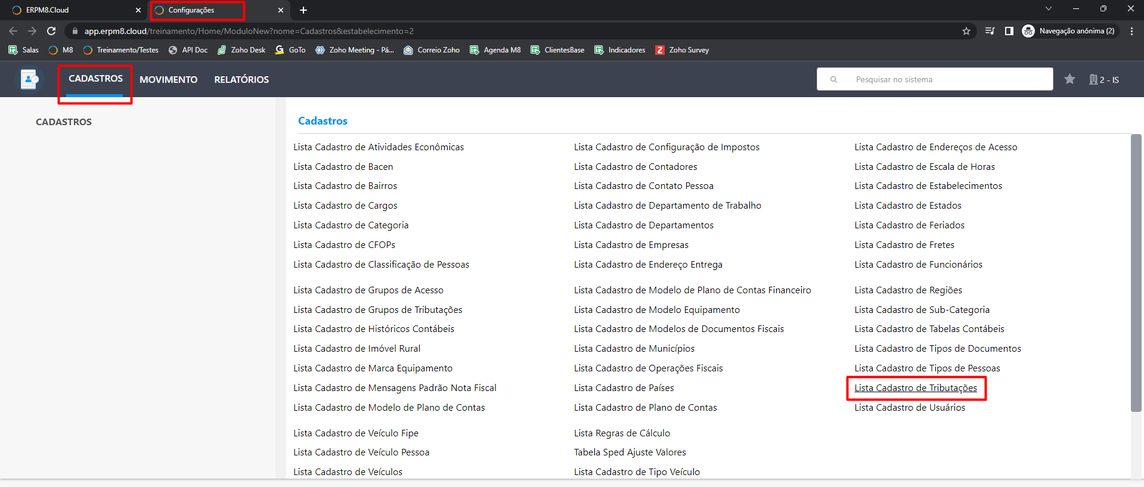Open the RELATÓRIOS menu tab
The width and height of the screenshot is (1144, 487).
(241, 80)
